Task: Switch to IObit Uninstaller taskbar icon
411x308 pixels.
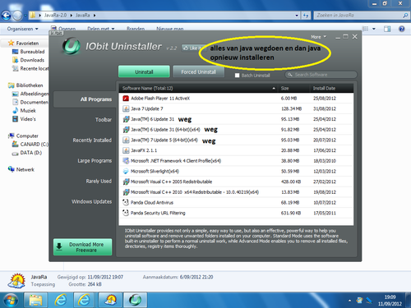Action: point(136,300)
